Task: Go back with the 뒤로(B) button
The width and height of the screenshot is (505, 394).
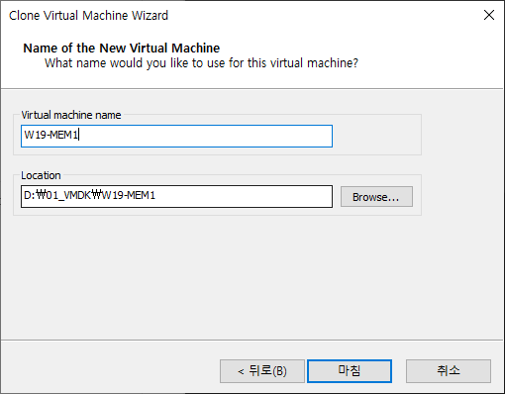Action: tap(262, 371)
